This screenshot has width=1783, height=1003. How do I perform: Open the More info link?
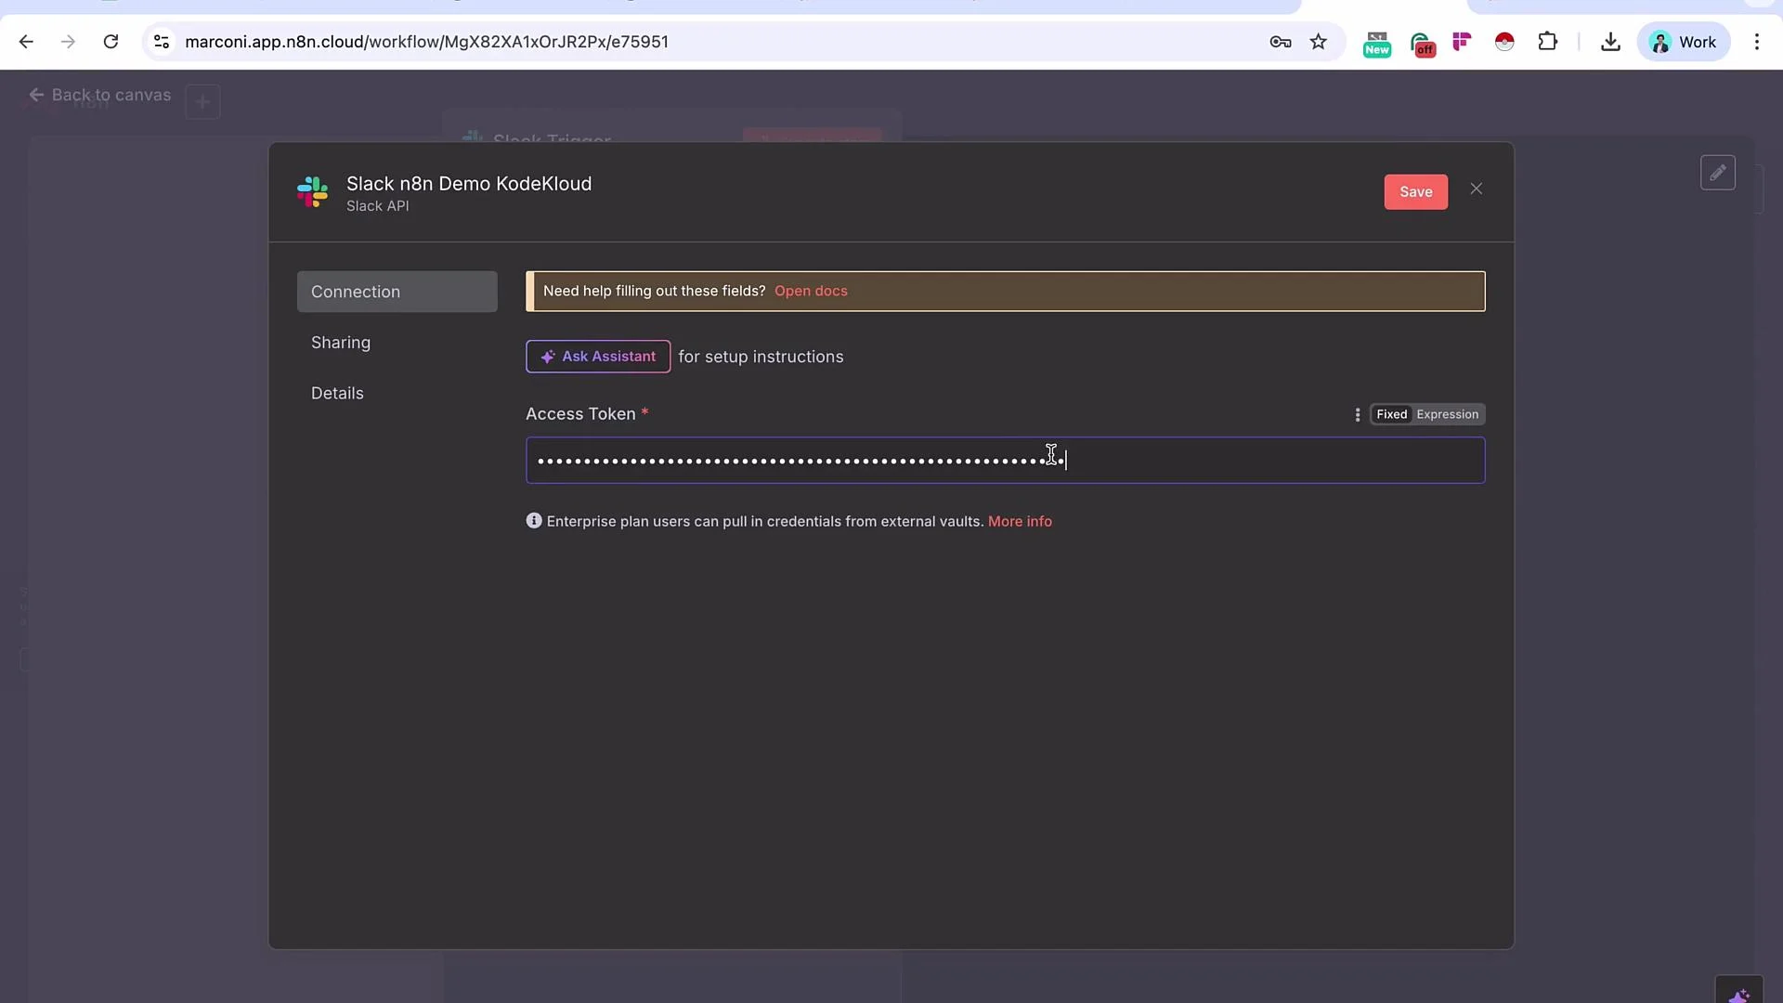[x=1020, y=522]
